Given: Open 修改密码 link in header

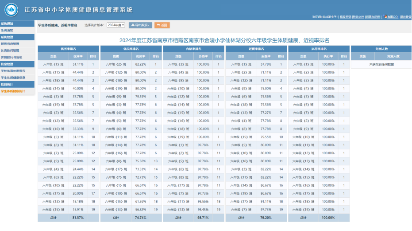Looking at the screenshot, I should tap(345, 17).
